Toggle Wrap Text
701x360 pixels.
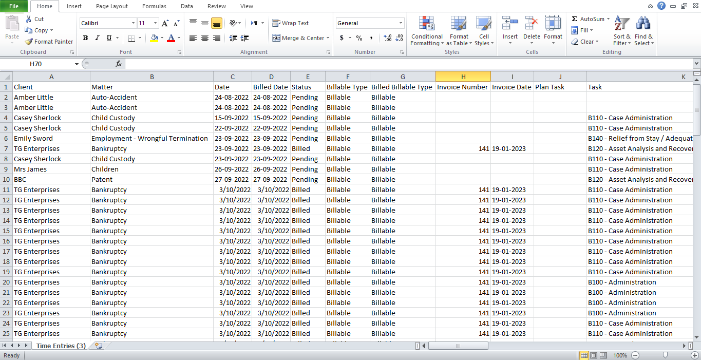pos(291,23)
